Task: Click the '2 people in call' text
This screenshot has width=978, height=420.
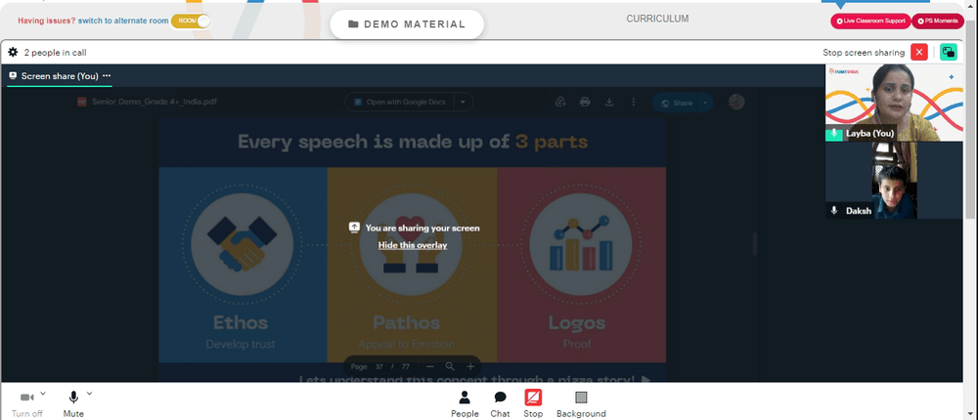Action: point(55,53)
